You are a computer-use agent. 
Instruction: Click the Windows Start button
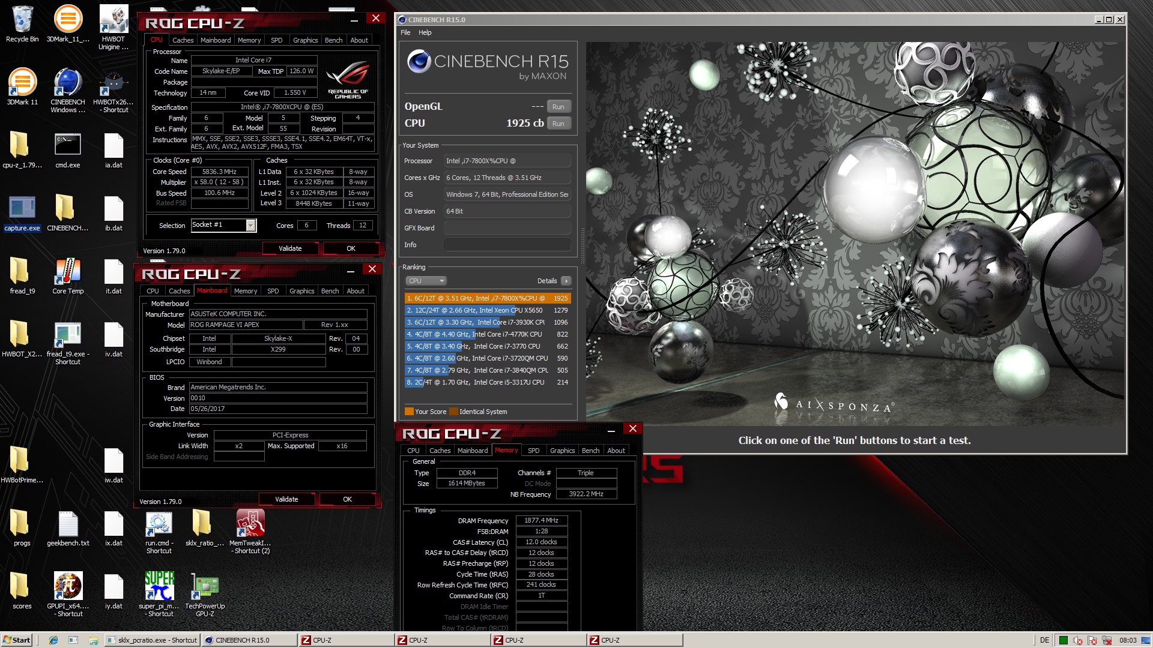point(16,640)
